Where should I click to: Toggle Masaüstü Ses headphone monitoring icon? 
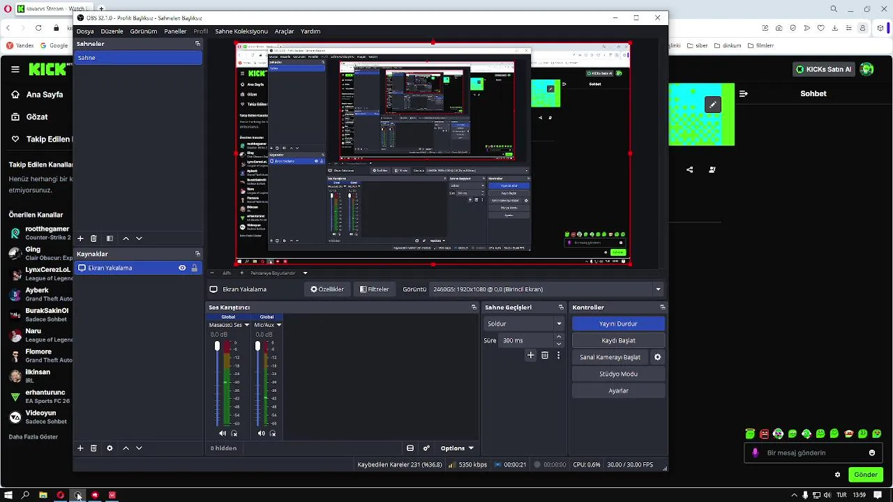[x=234, y=433]
